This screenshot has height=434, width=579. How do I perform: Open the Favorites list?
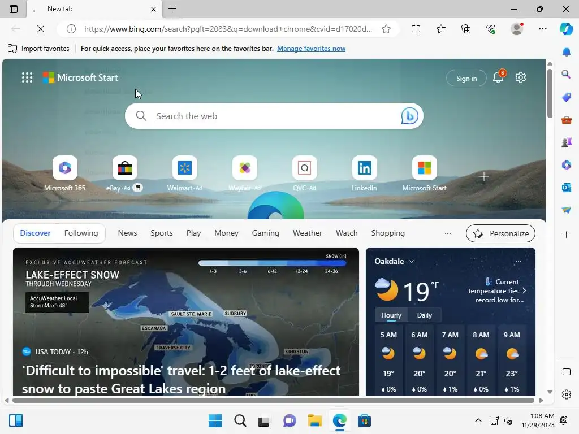(441, 29)
